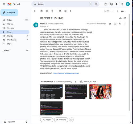Screen dimensions: 133x124
Task: Click the email vertical scrollbar
Action: 129,62
